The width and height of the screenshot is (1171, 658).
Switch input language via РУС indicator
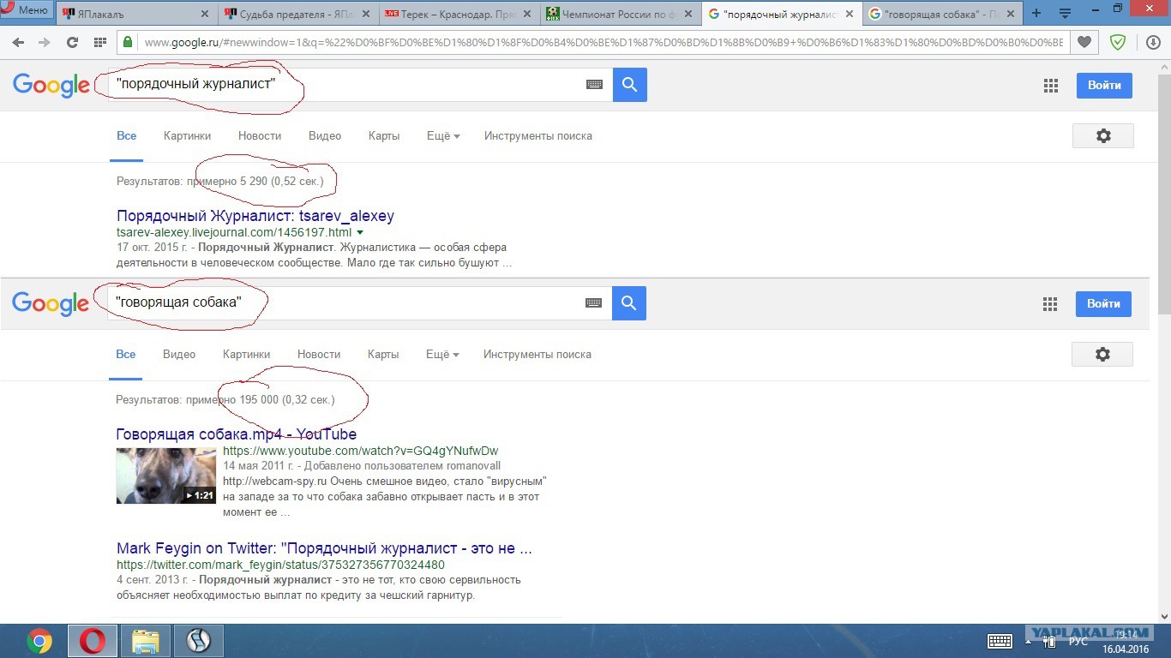point(1078,641)
